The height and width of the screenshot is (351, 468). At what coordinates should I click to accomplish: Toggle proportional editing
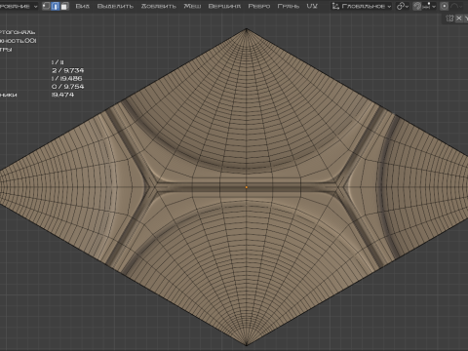pos(445,6)
